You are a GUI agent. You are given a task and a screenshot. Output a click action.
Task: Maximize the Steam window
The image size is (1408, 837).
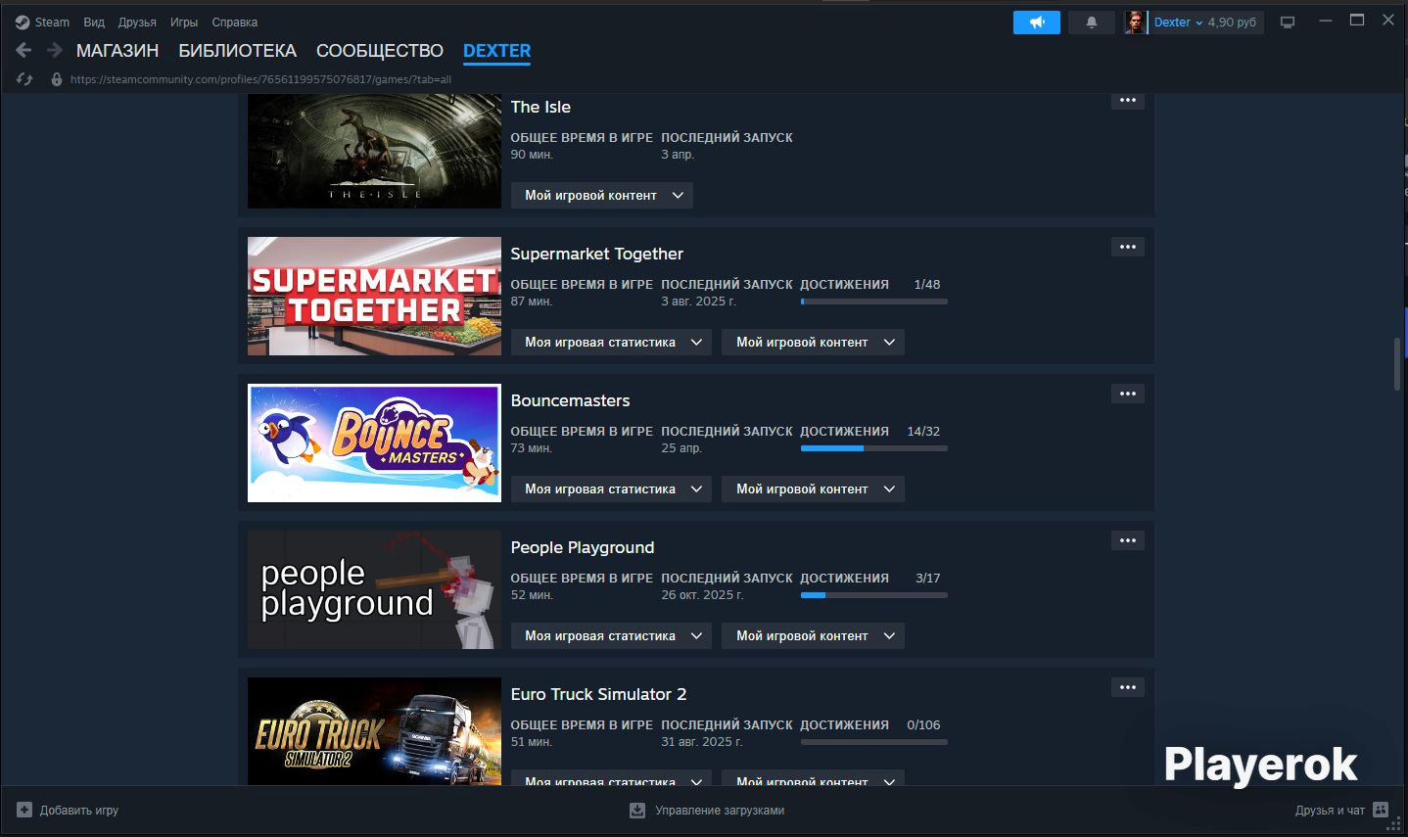pos(1357,21)
